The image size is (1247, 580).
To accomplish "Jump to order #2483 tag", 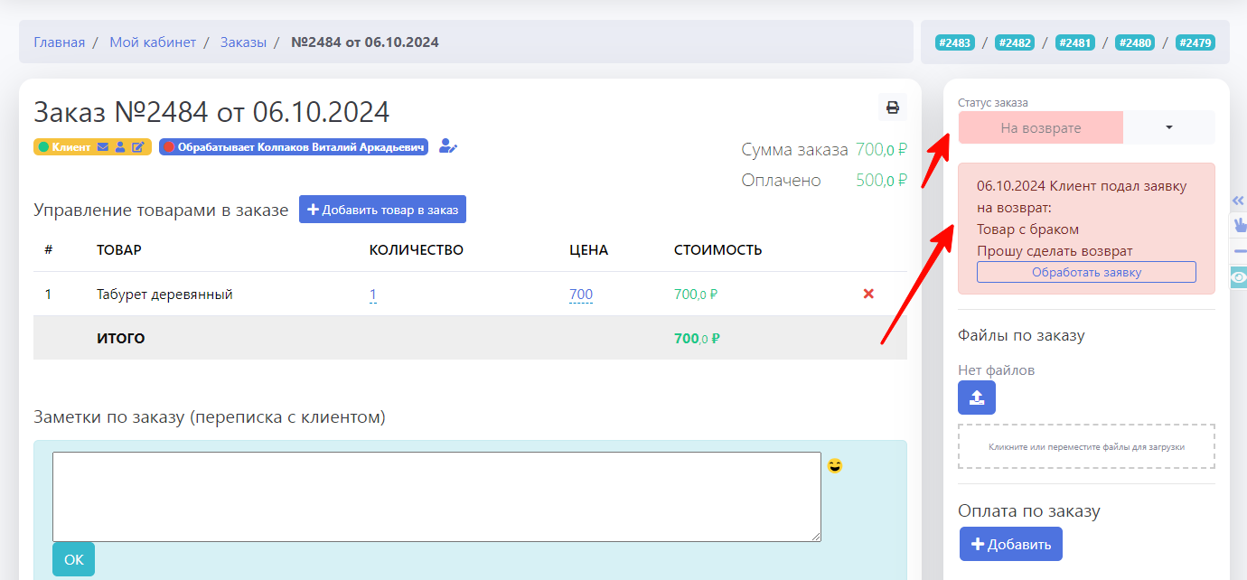I will click(954, 42).
